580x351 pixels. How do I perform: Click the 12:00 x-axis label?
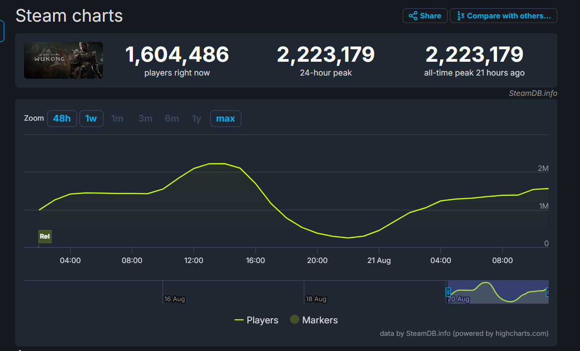pos(194,260)
